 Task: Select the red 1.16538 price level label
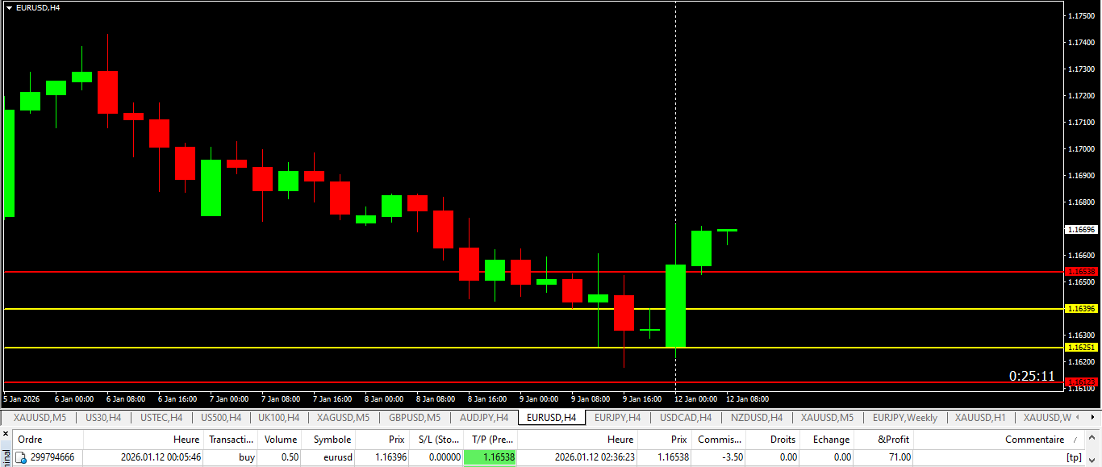[1081, 272]
